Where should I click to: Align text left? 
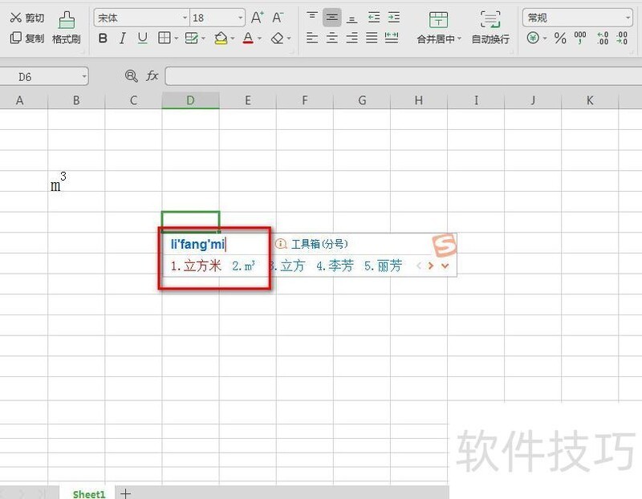pos(312,38)
